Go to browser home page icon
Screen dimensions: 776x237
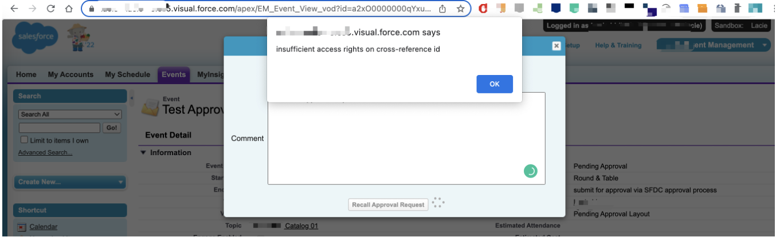coord(69,9)
